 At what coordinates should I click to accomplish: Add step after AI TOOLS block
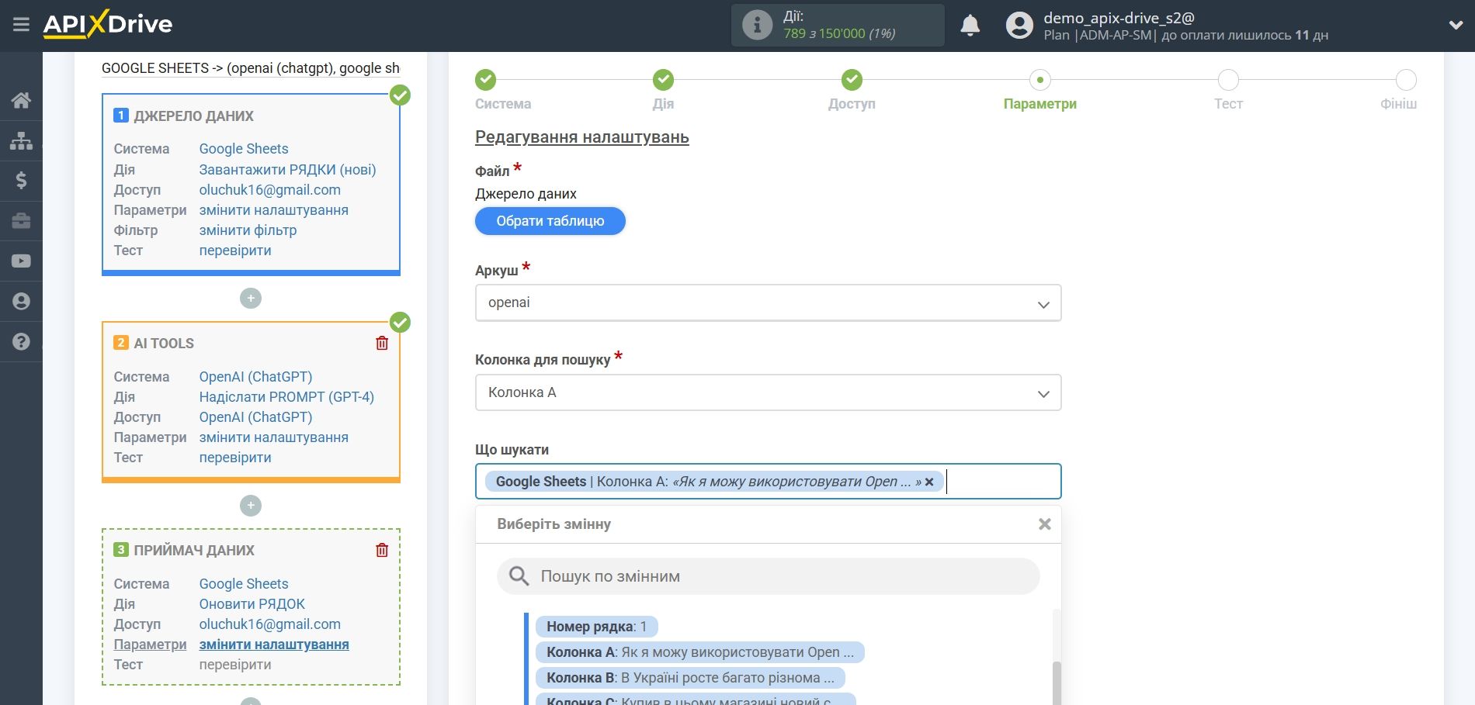pos(251,506)
